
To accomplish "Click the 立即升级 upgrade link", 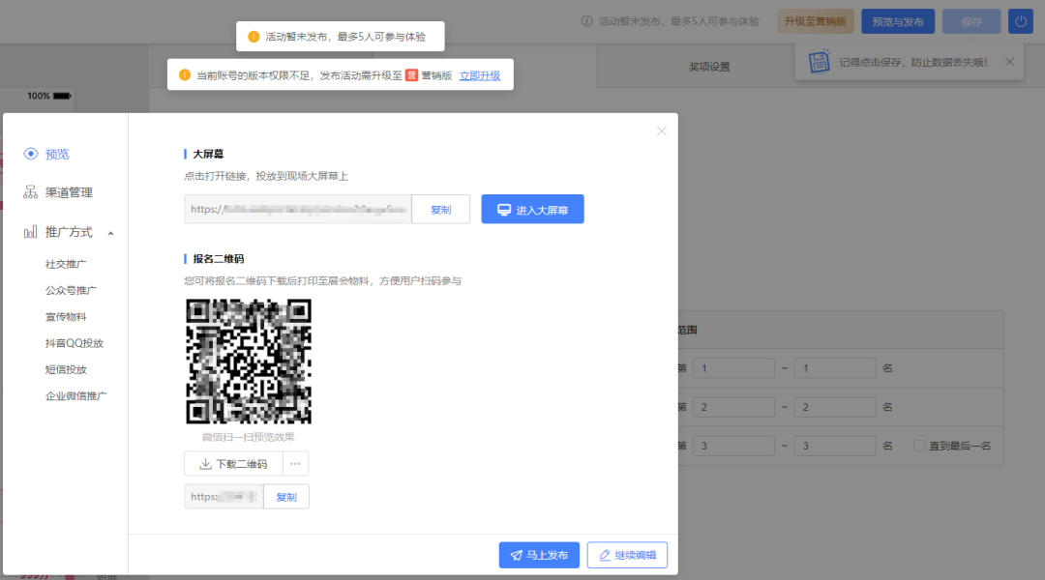I will 480,75.
